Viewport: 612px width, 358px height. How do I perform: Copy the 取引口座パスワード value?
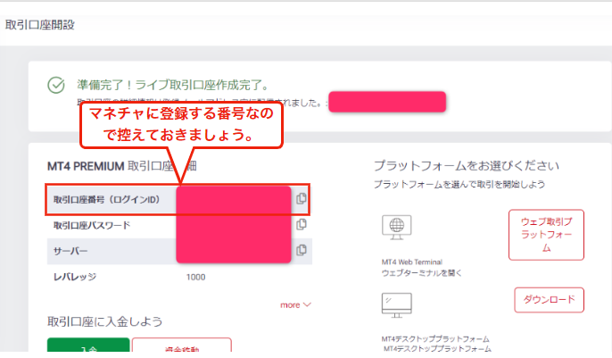302,225
